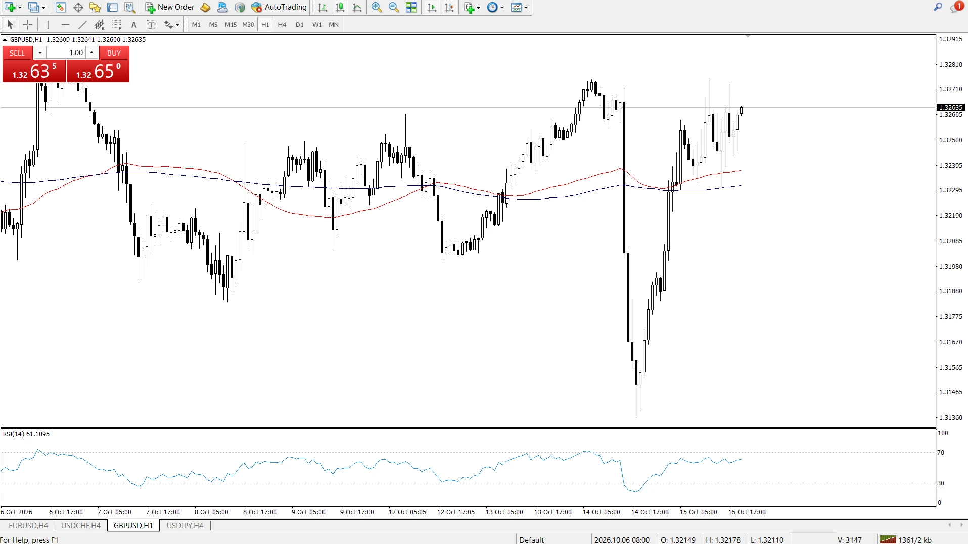Expand the Templates dropdown

point(526,7)
